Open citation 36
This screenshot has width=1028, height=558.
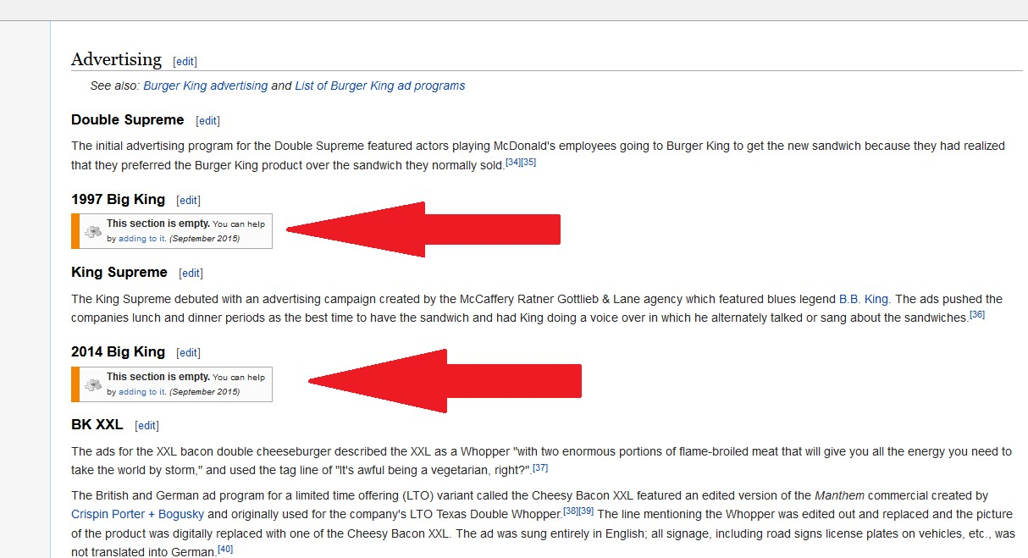[x=977, y=314]
